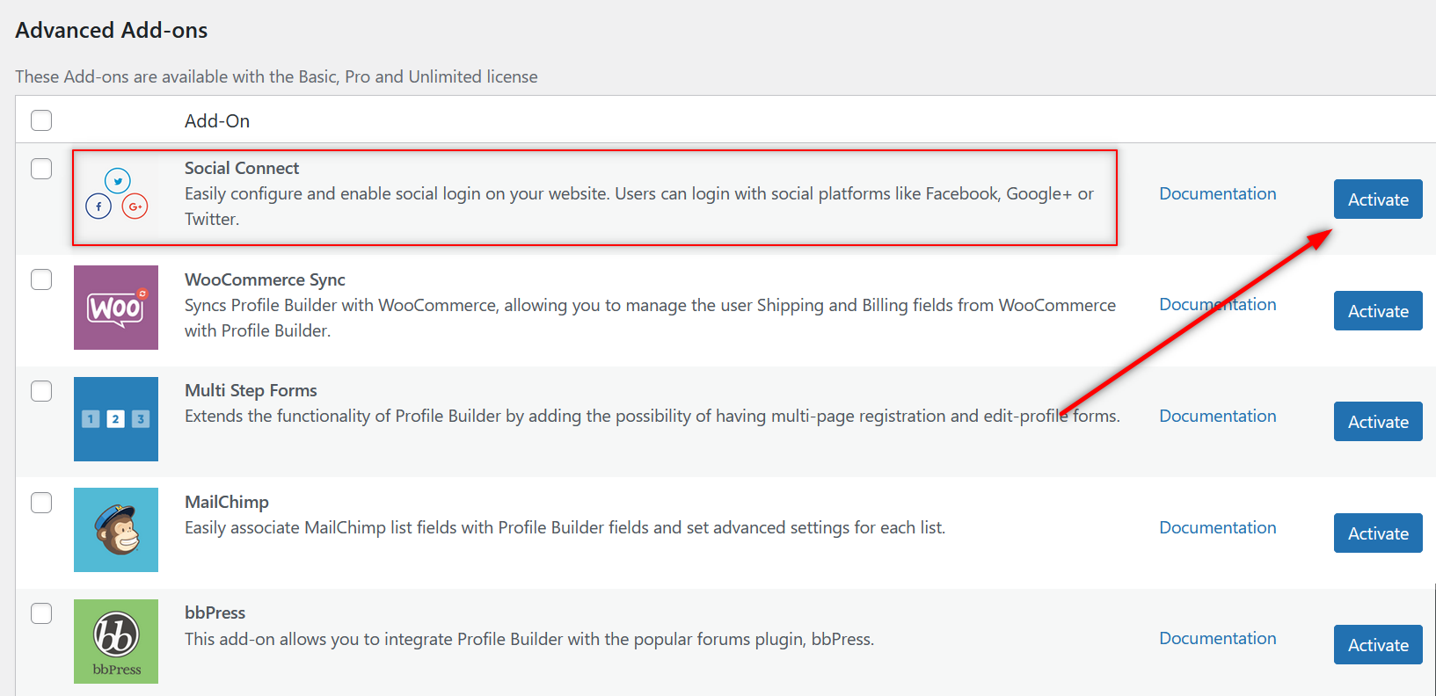Check the Social Connect row checkbox
1436x696 pixels.
point(41,169)
